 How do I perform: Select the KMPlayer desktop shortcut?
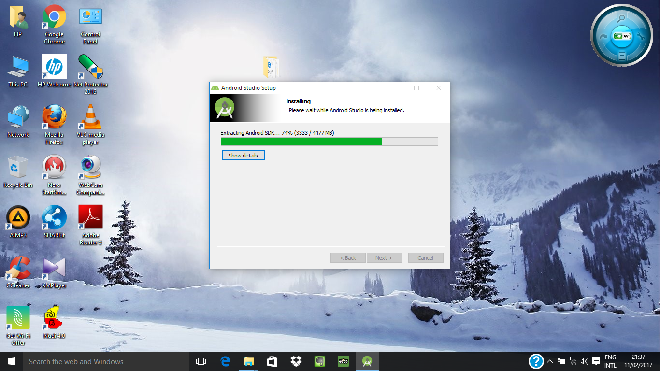(x=54, y=272)
